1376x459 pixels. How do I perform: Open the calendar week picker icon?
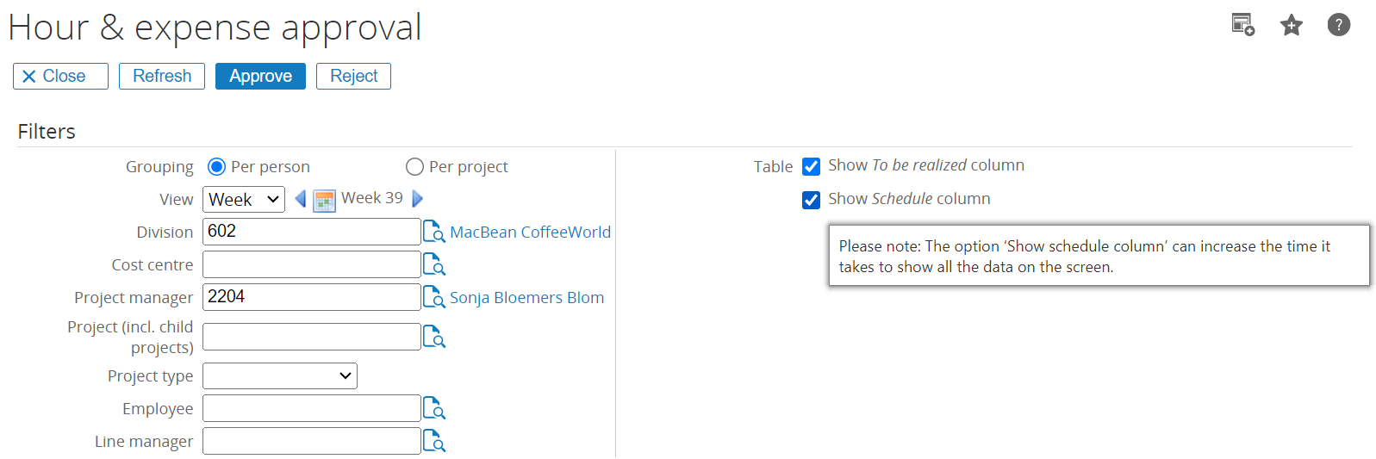(324, 200)
